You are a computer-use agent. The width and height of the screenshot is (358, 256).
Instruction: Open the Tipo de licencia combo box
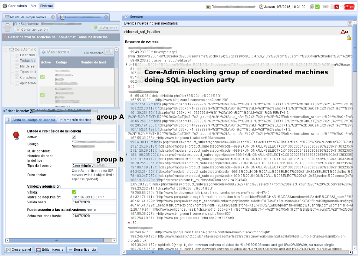tap(94, 166)
